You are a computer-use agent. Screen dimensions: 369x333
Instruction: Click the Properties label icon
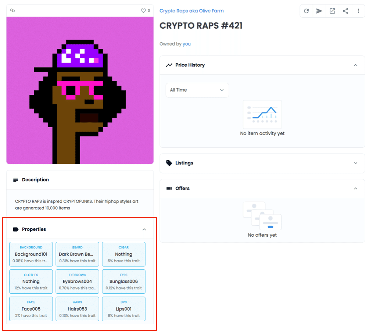tap(15, 229)
